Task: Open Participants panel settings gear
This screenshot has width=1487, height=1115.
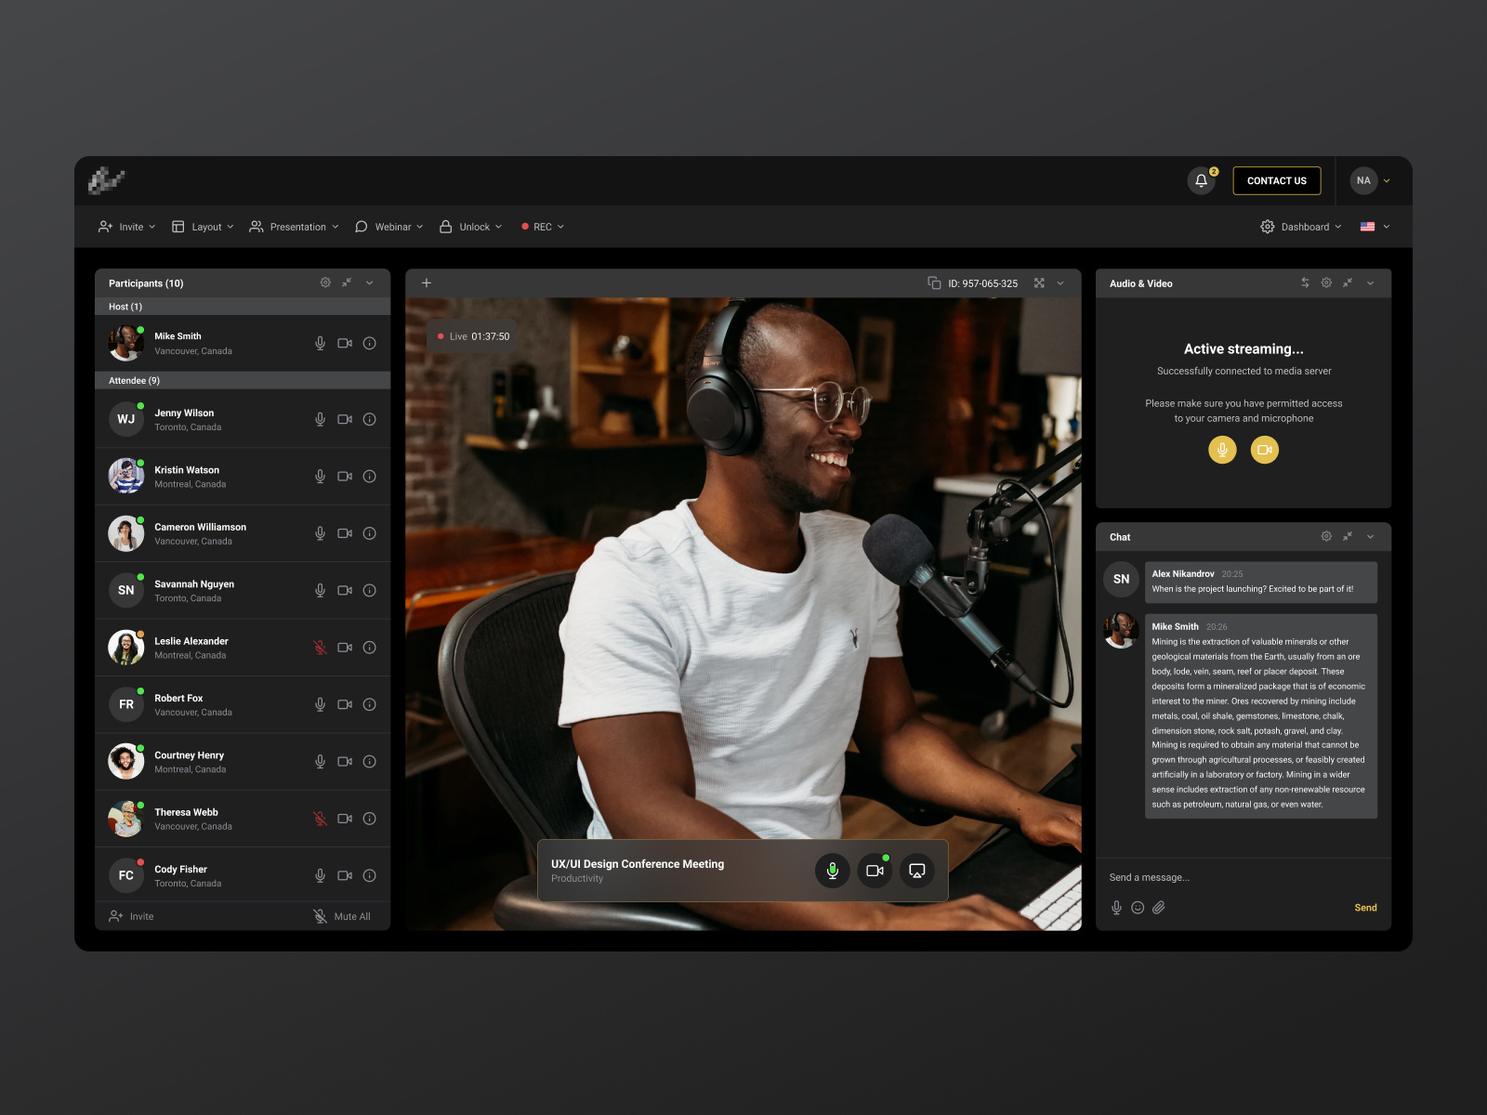Action: pyautogui.click(x=325, y=282)
